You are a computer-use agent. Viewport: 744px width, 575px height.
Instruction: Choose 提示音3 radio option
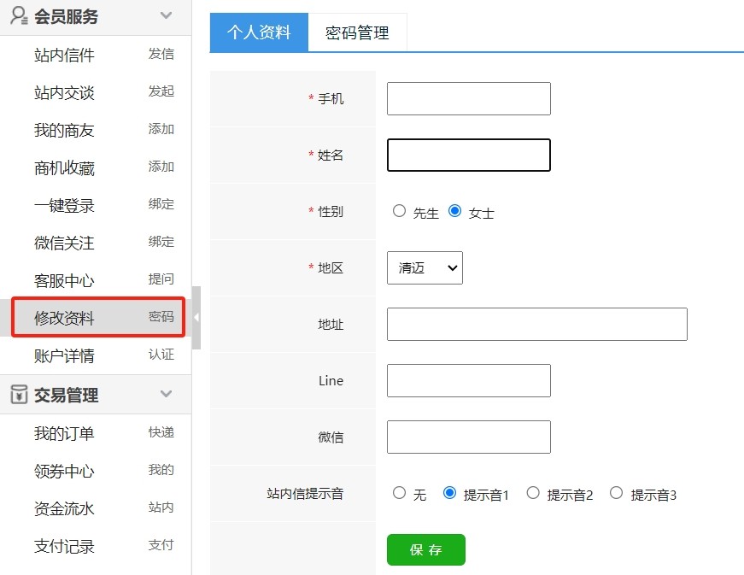click(617, 493)
